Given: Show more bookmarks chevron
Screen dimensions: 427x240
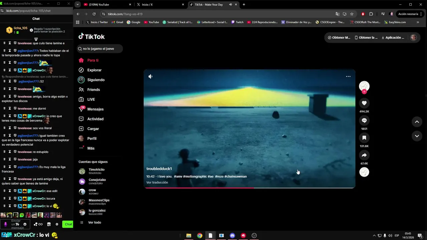Looking at the screenshot, I should (418, 22).
